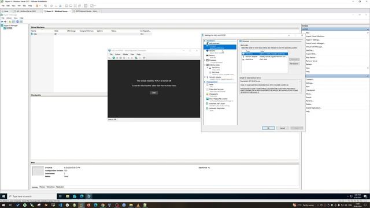Click Enable Replication action
The width and height of the screenshot is (370, 208).
(313, 108)
